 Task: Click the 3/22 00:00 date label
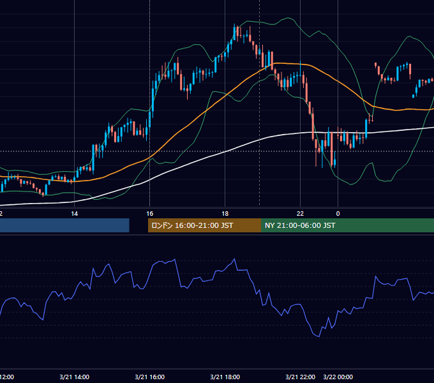pyautogui.click(x=338, y=377)
